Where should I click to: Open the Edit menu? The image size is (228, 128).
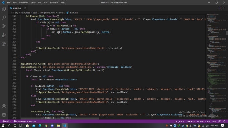click(x=15, y=3)
